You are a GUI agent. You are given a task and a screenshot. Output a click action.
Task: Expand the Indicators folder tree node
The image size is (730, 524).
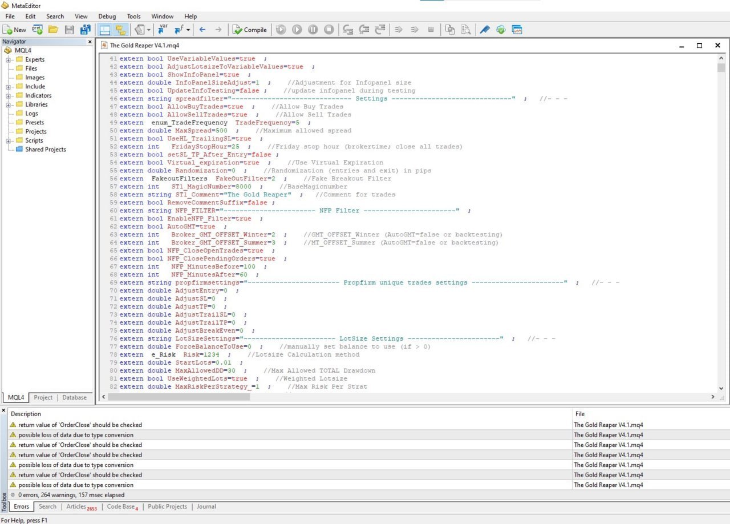click(x=9, y=95)
